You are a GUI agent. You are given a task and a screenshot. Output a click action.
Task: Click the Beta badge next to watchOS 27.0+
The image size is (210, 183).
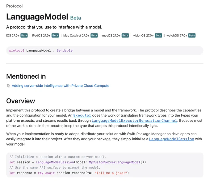tap(192, 35)
